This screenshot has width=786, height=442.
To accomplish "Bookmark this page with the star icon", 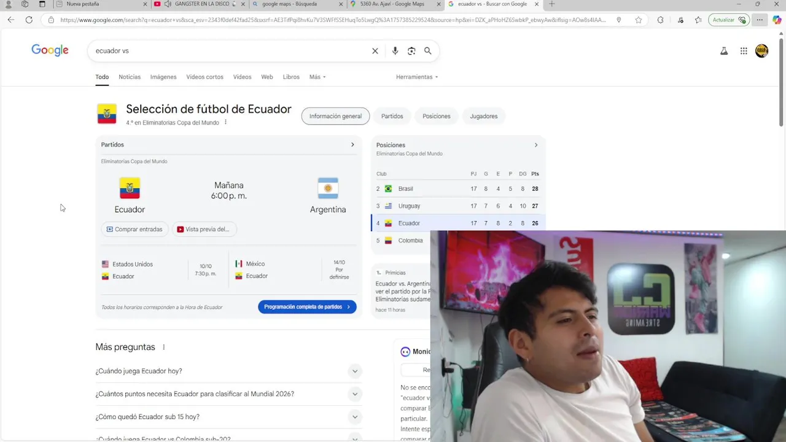I will 639,20.
